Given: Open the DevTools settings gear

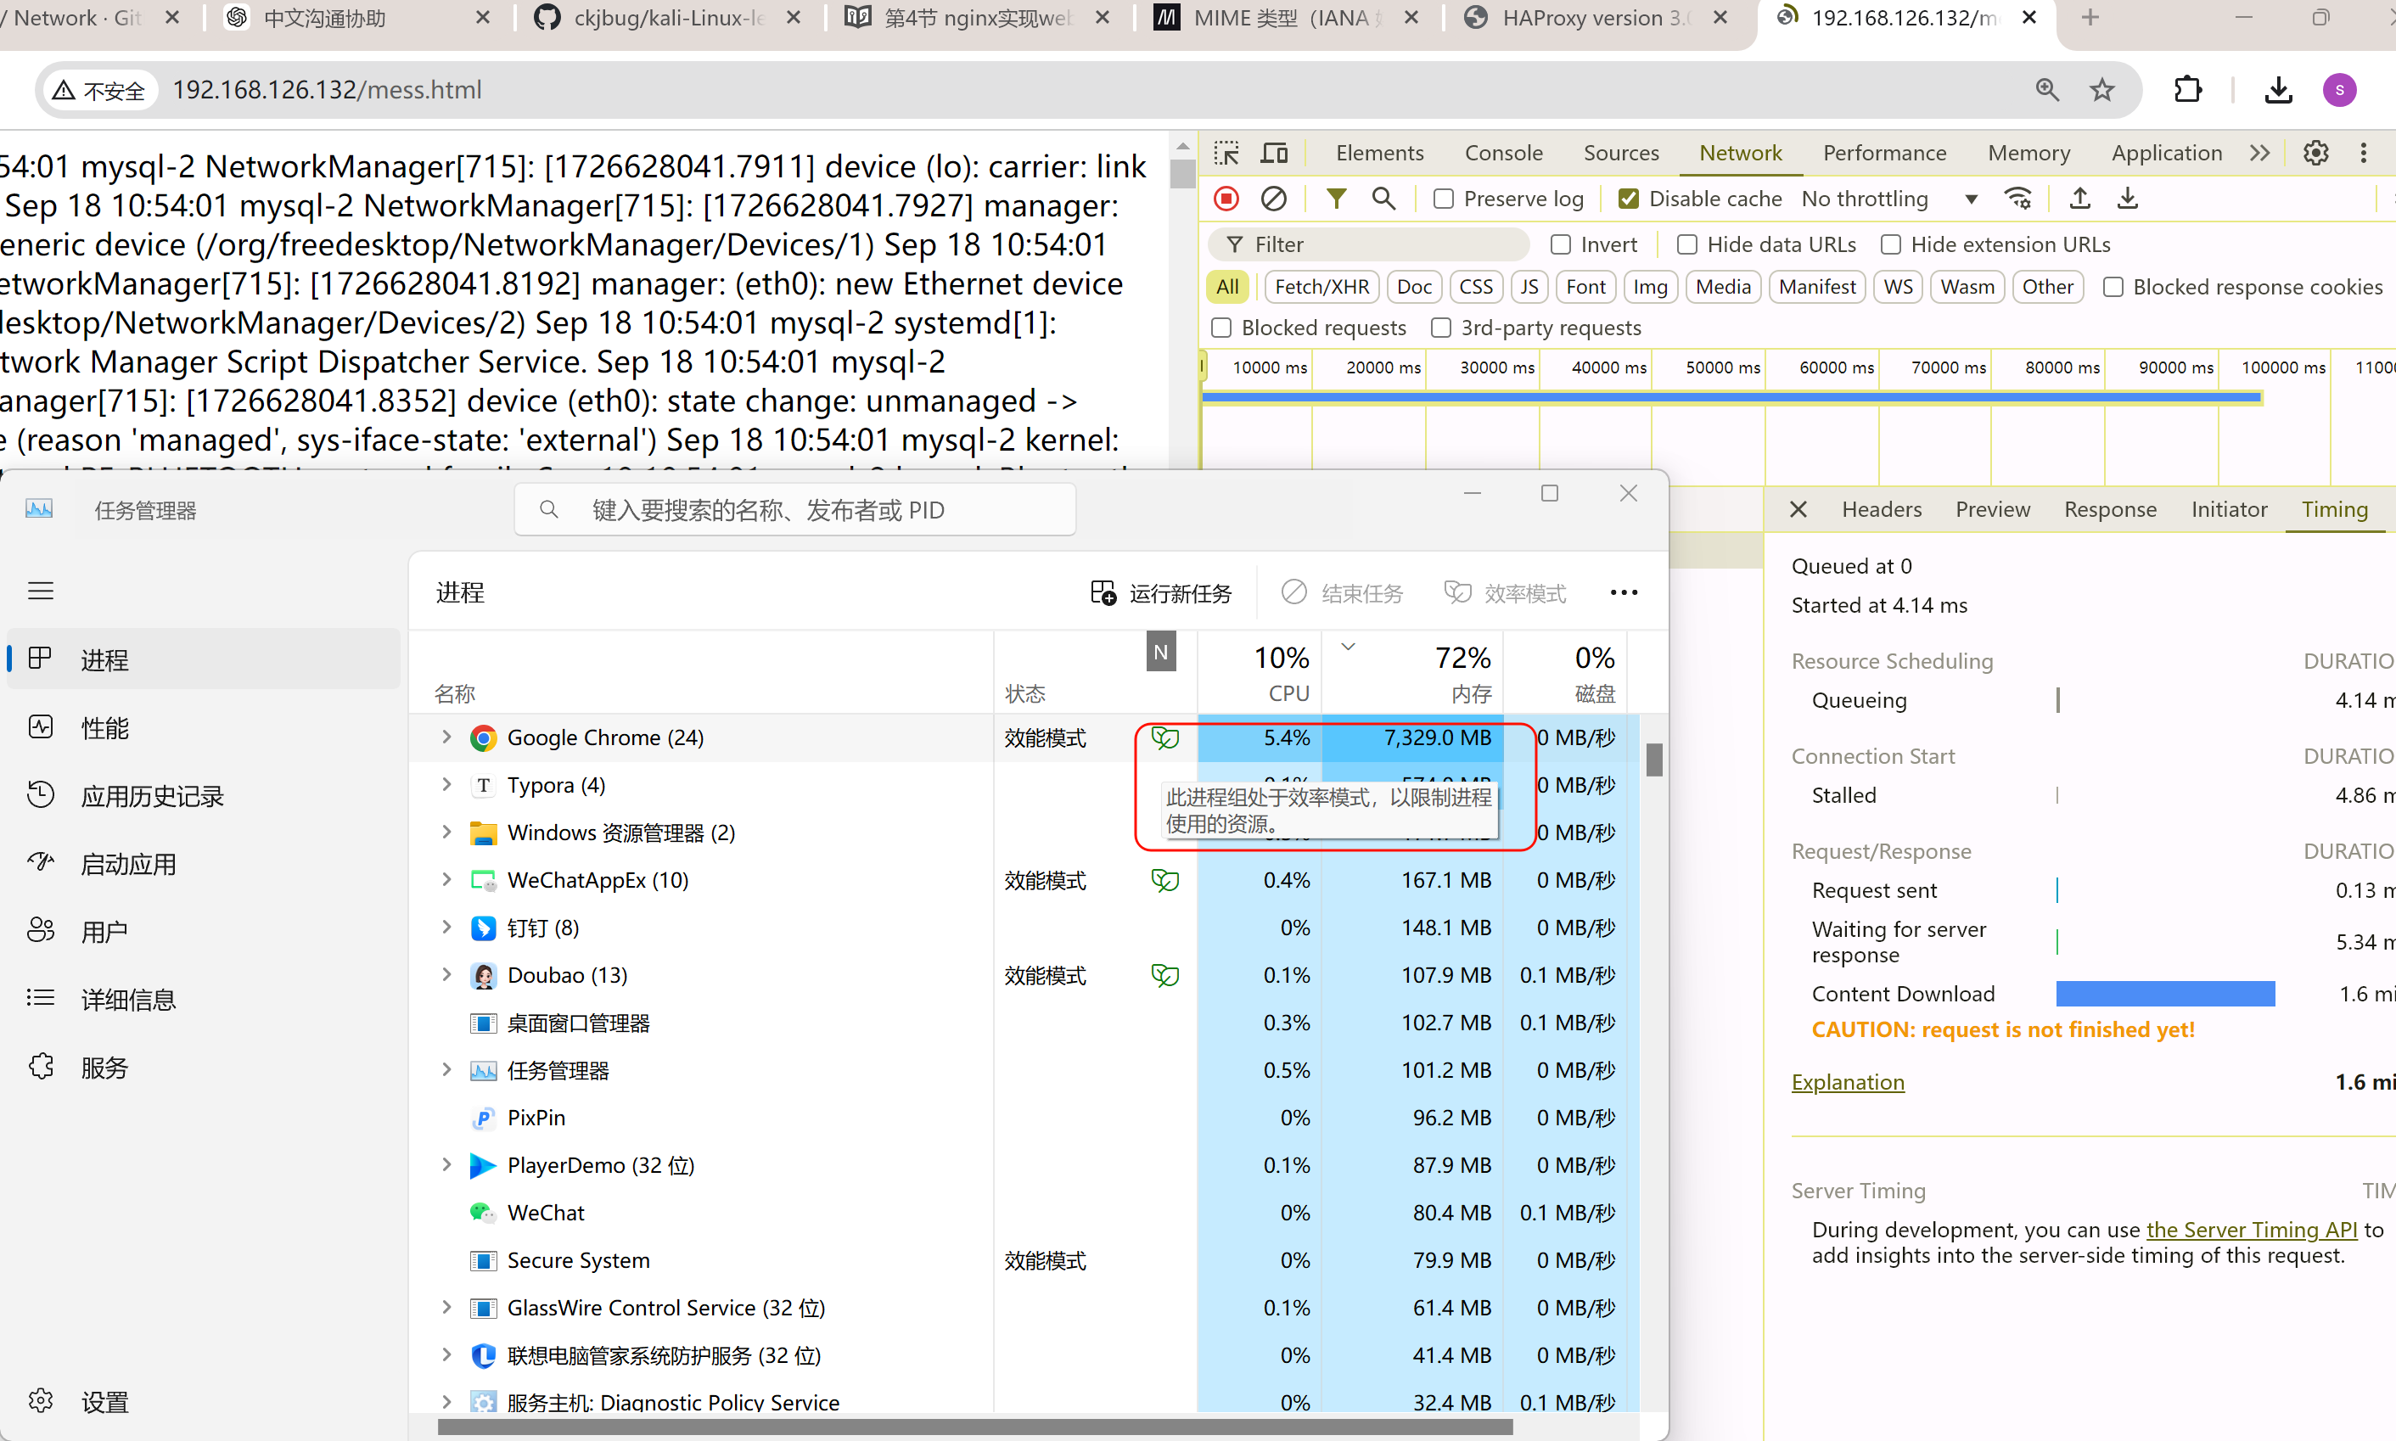Looking at the screenshot, I should click(2315, 153).
